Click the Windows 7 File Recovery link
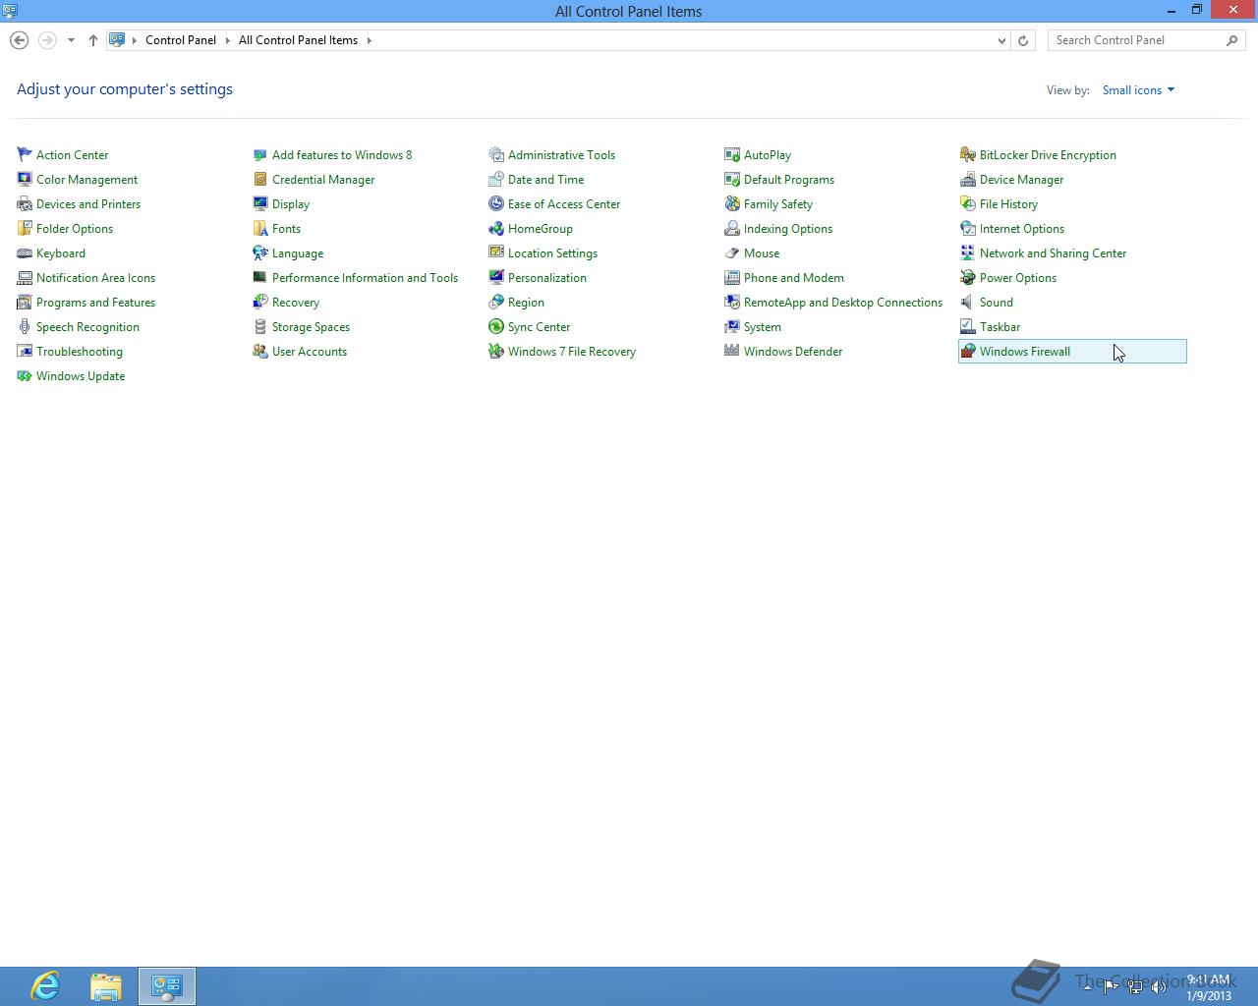1258x1006 pixels. click(x=572, y=351)
